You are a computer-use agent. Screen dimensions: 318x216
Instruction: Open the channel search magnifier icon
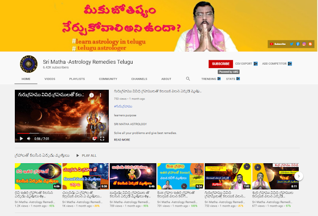188,79
